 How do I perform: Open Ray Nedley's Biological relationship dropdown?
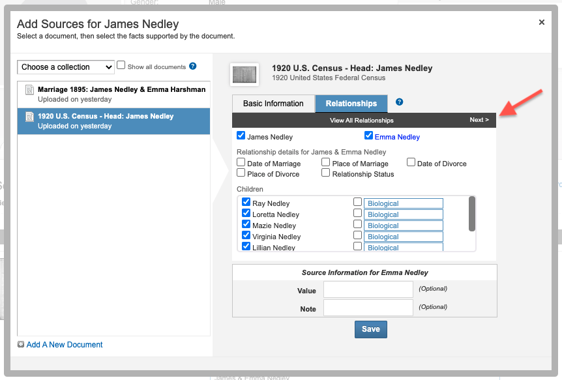tap(403, 203)
